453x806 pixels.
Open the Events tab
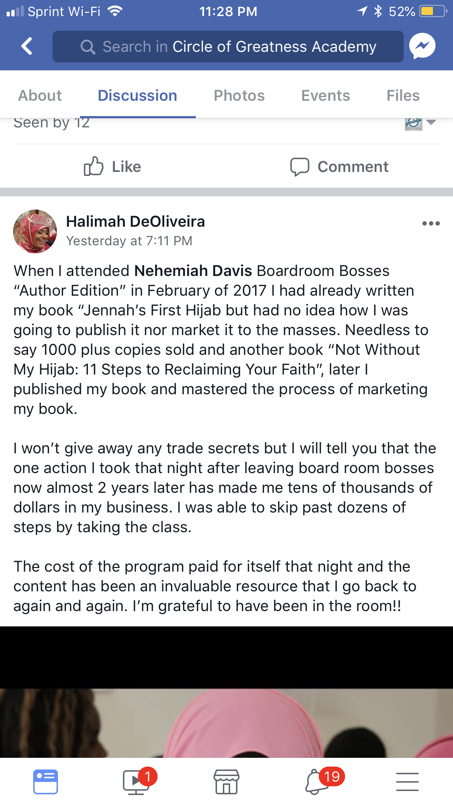click(325, 96)
